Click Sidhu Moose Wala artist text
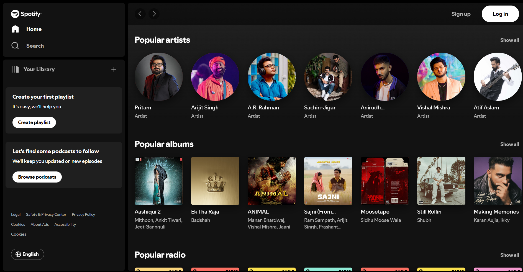The image size is (523, 272). coord(381,220)
